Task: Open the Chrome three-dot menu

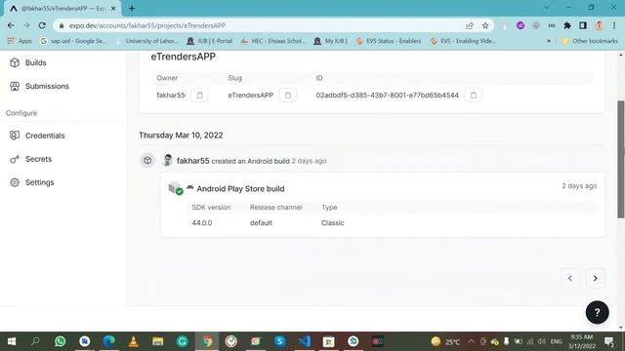Action: tap(614, 25)
